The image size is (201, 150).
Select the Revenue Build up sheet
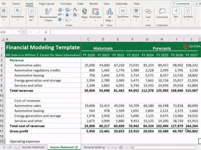94,147
